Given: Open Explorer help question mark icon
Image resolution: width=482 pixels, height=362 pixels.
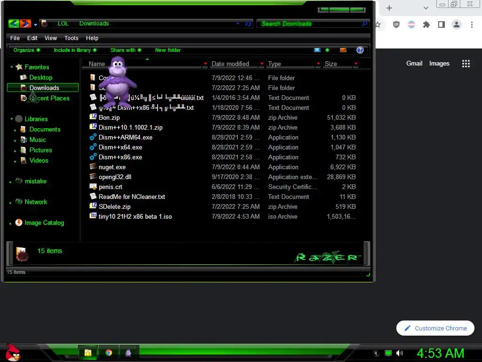Looking at the screenshot, I should [360, 50].
